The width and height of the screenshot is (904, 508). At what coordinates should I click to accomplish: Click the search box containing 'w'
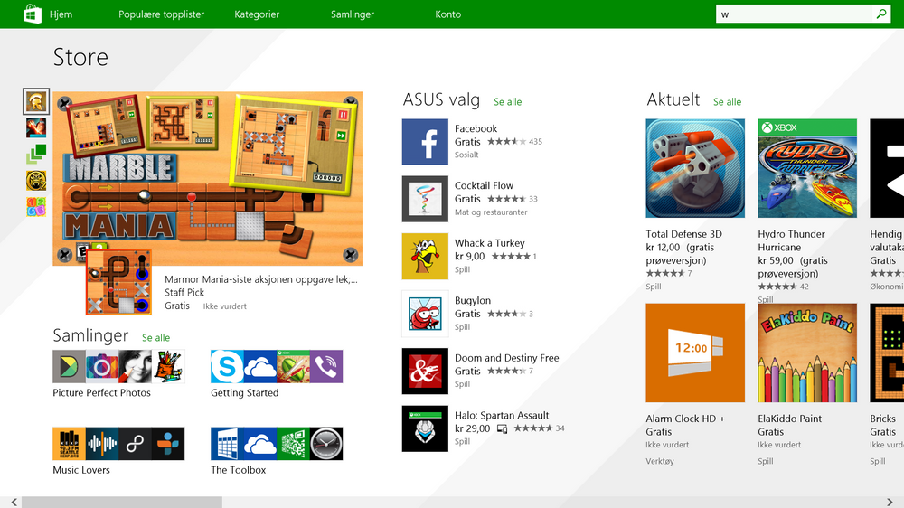795,14
